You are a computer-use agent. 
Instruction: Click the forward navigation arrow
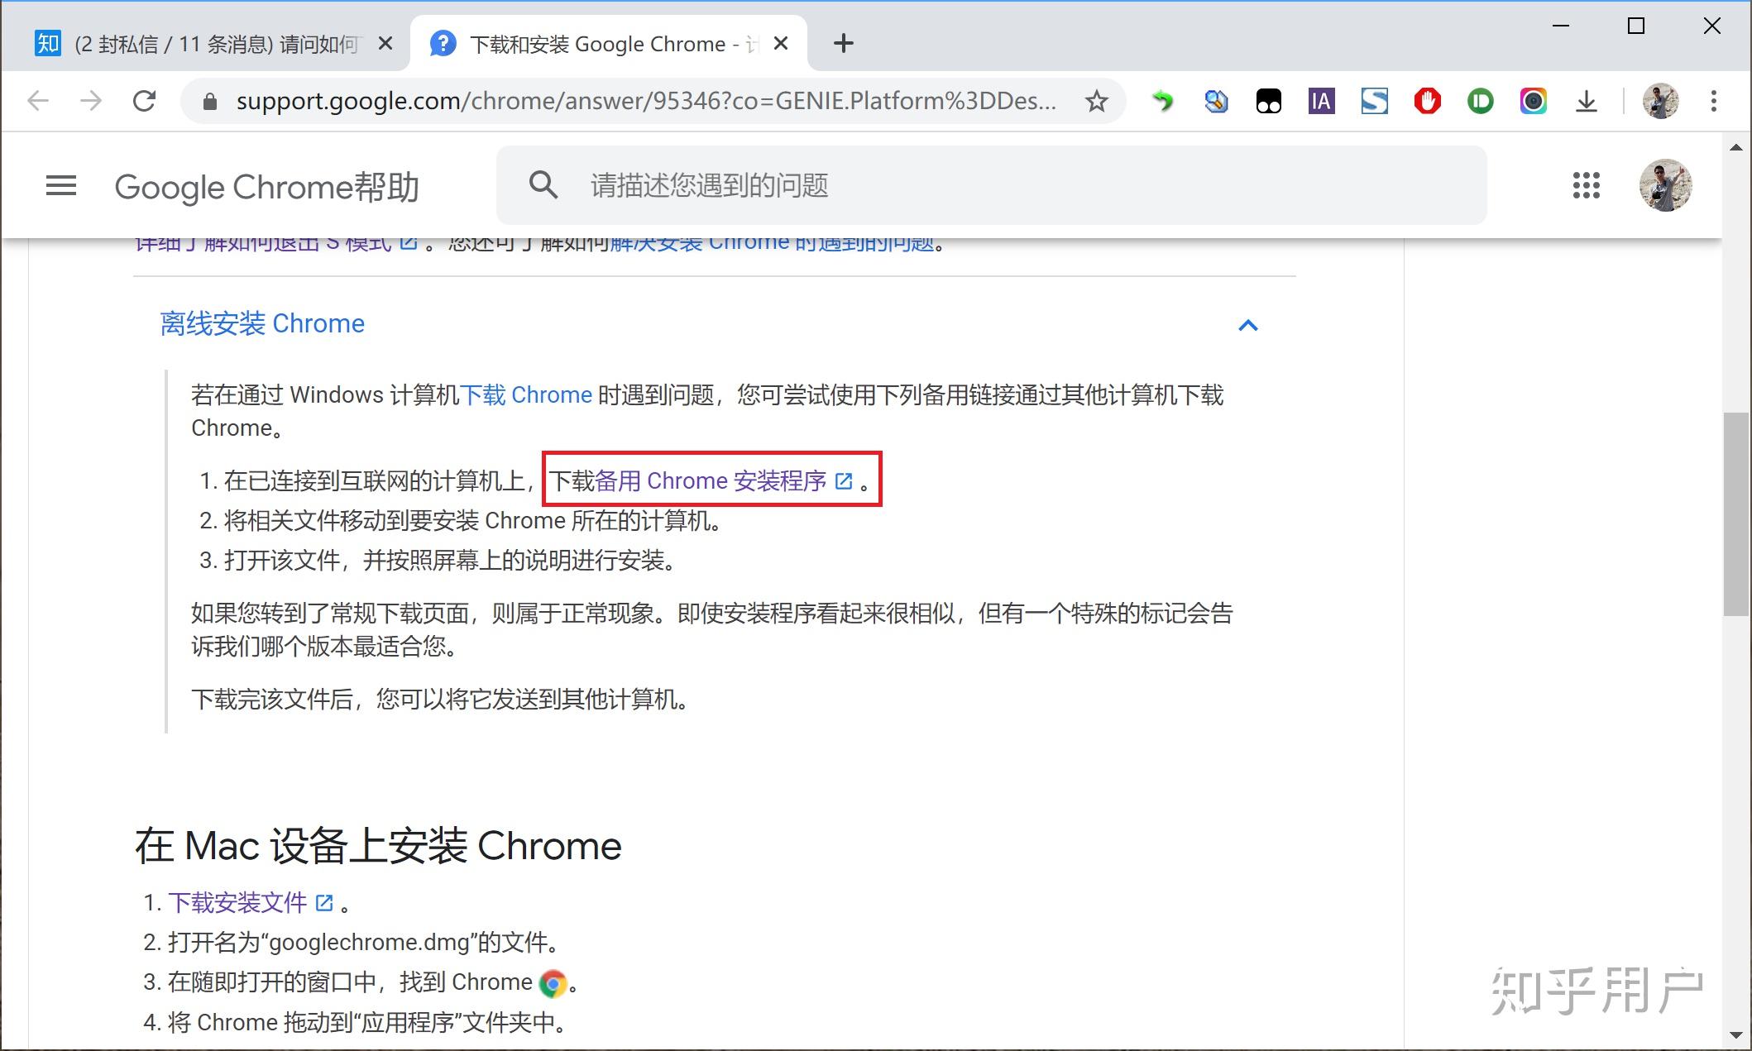coord(91,101)
